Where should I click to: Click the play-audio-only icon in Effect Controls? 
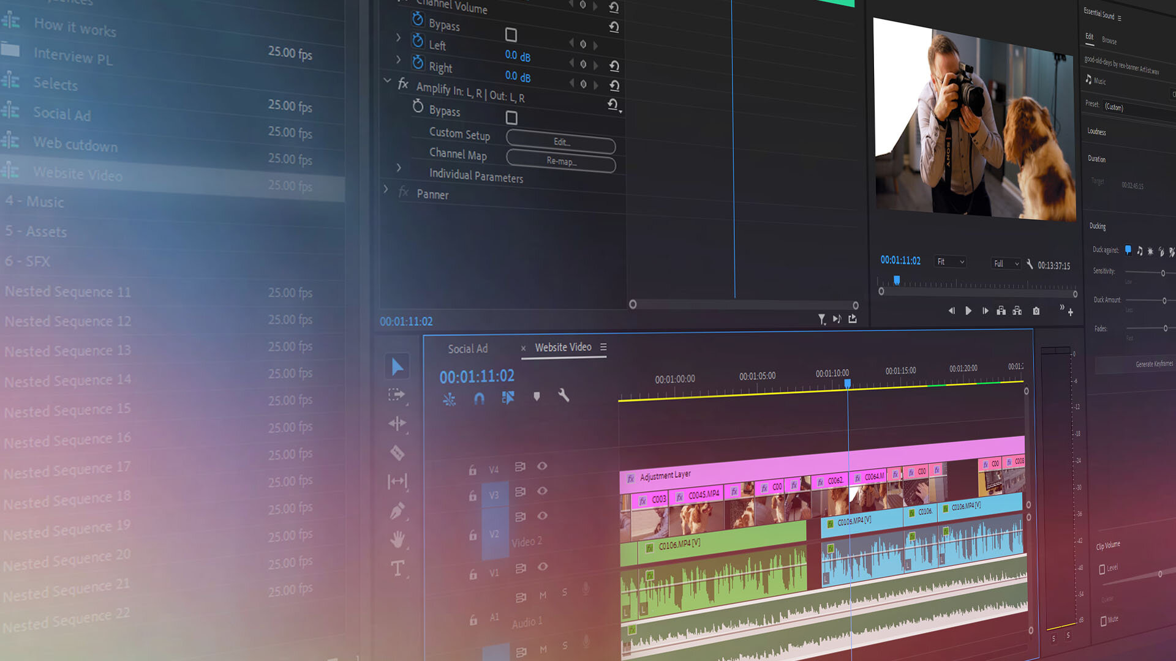[x=837, y=319]
